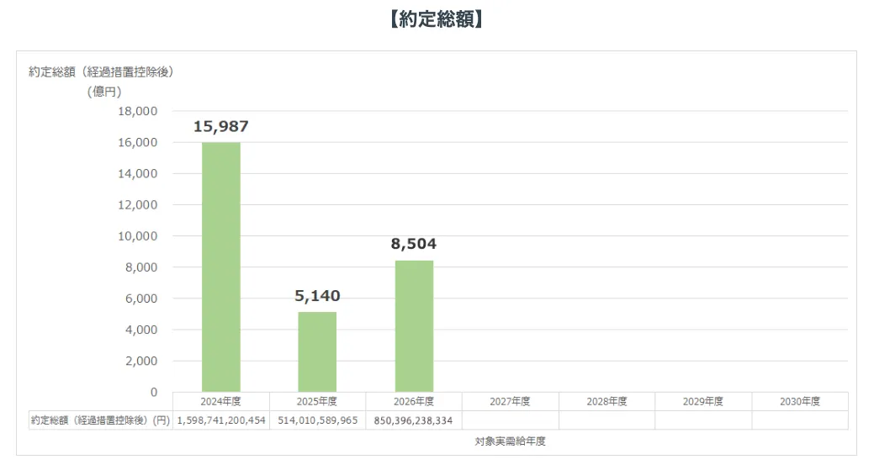Click the 6,000 axis tick label
The image size is (874, 470).
[x=141, y=298]
